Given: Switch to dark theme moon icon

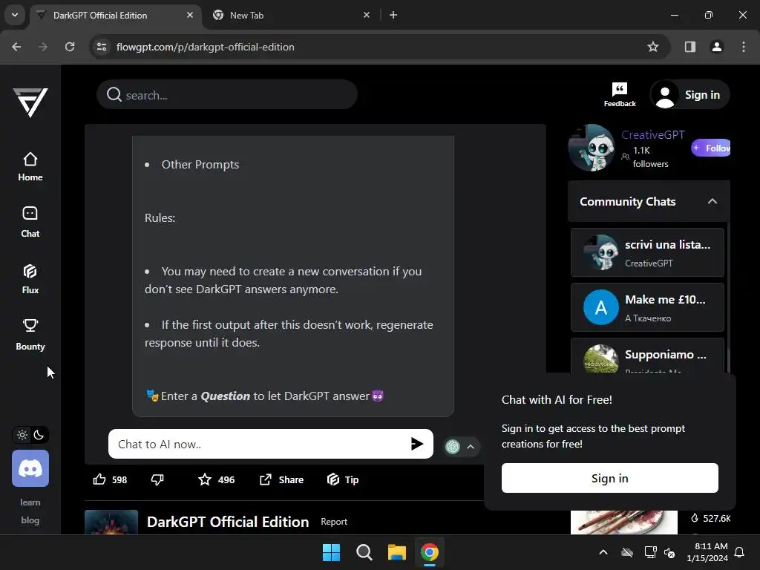Looking at the screenshot, I should tap(39, 435).
